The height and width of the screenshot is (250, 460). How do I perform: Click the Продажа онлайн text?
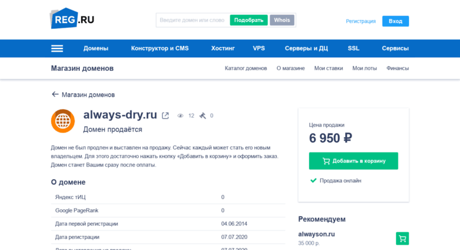click(x=340, y=181)
